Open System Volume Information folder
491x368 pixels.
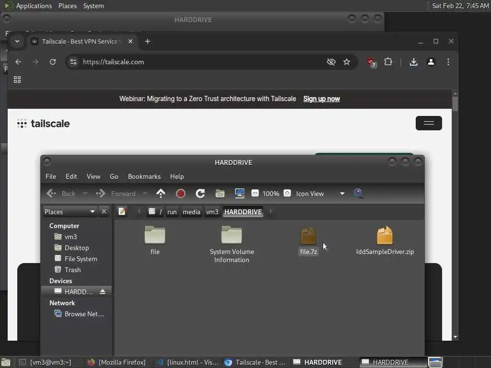click(232, 244)
